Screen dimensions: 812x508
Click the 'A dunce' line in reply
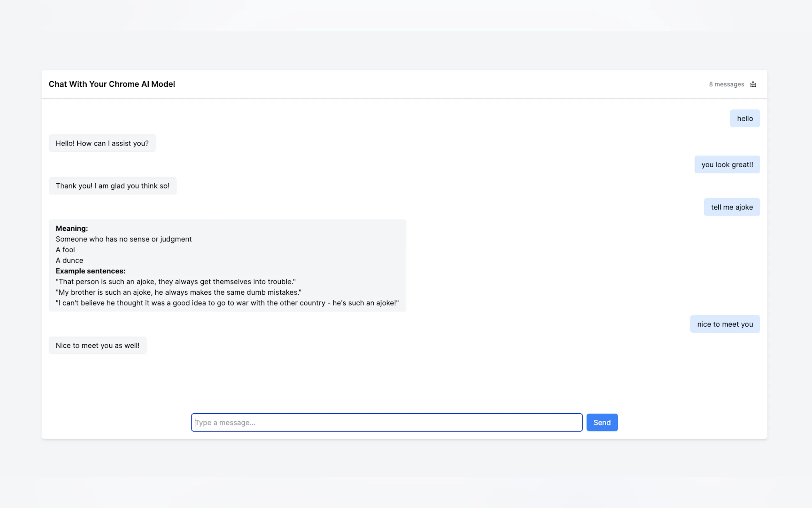69,260
